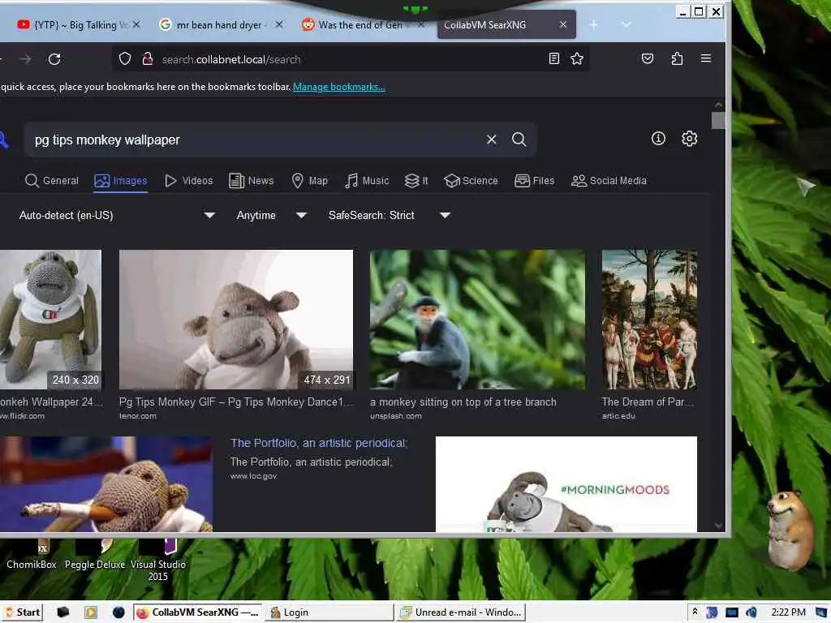Open The Portfolio, an artistic periodical link
Image resolution: width=831 pixels, height=623 pixels.
(x=319, y=444)
